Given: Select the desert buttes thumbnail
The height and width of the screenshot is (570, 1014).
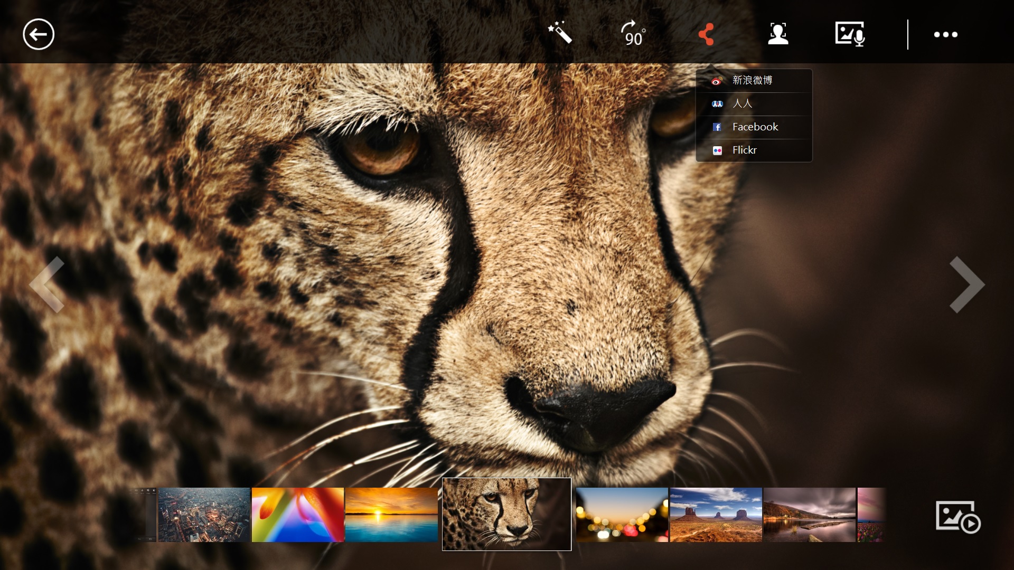Looking at the screenshot, I should pos(716,515).
